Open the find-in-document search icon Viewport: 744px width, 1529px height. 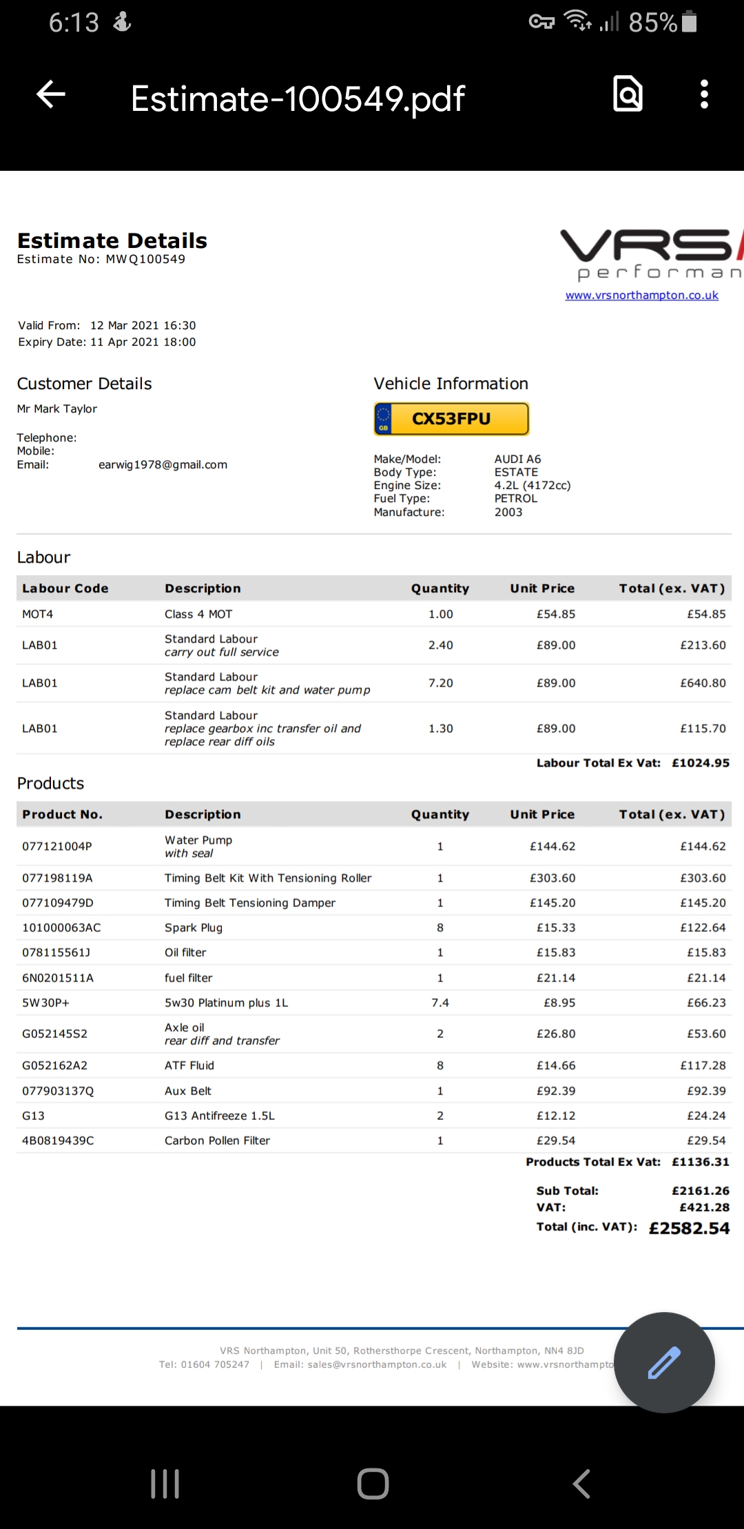click(x=628, y=94)
